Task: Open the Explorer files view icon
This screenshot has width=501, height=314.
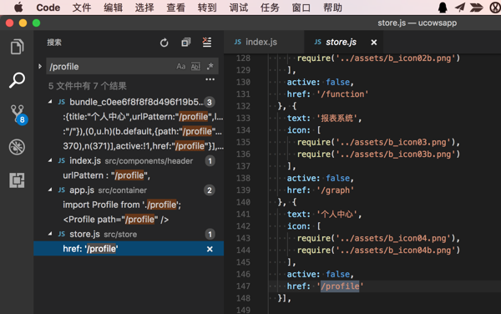Action: (x=17, y=47)
